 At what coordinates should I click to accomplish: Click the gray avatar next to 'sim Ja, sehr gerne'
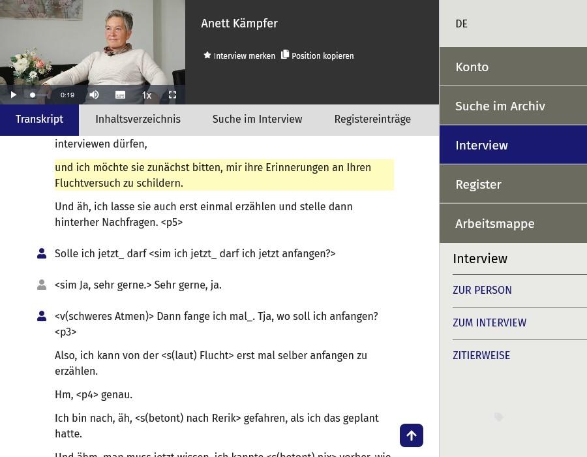42,285
